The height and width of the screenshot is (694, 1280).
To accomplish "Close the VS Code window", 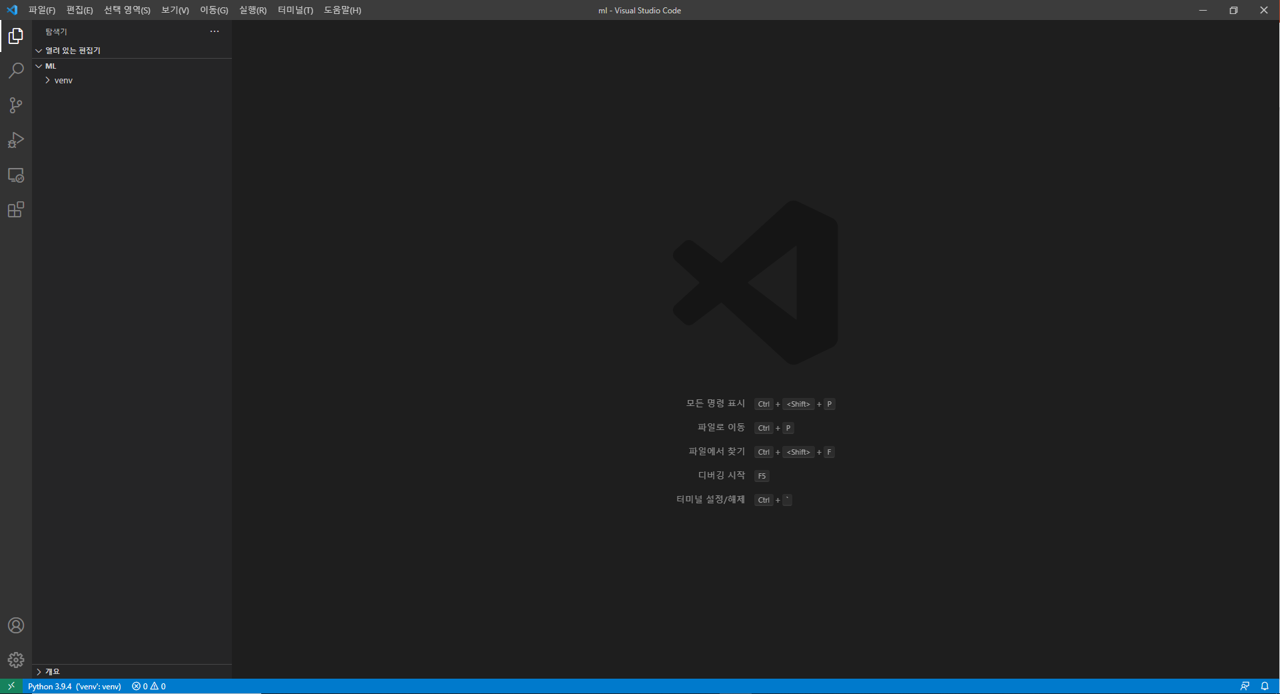I will pos(1264,10).
